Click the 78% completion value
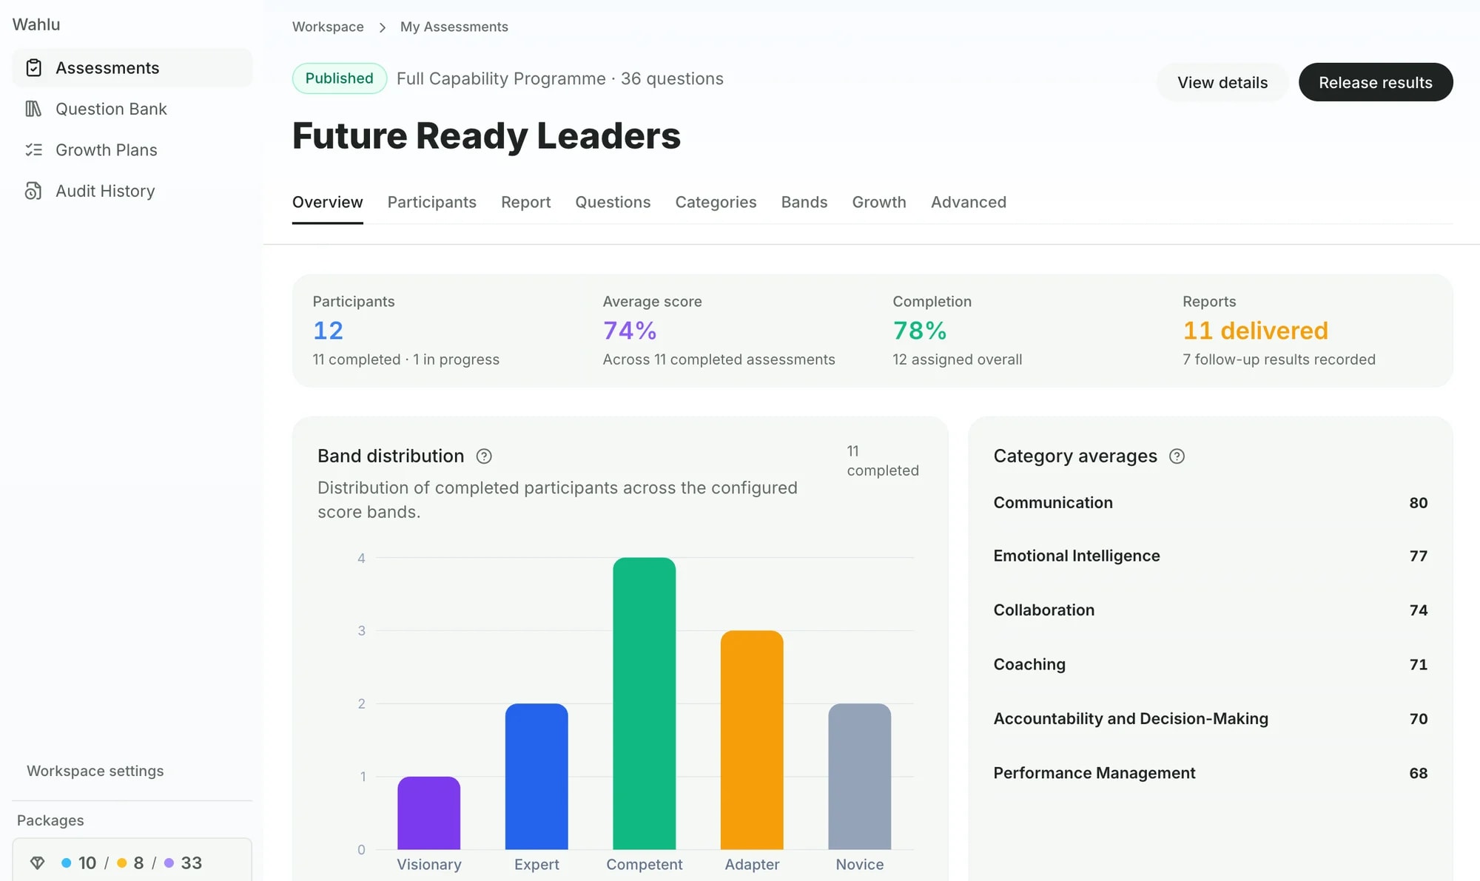The width and height of the screenshot is (1480, 881). tap(920, 331)
